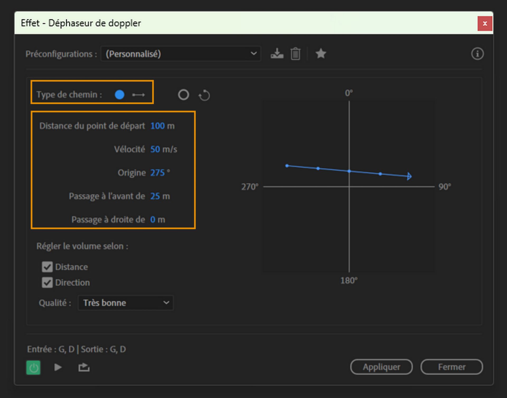Uncheck the Direction volume checkbox

(47, 283)
